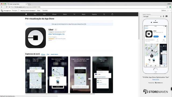The width and height of the screenshot is (172, 97).
Task: Switch screenshots to the Apple Watch tab
Action: 54,54
